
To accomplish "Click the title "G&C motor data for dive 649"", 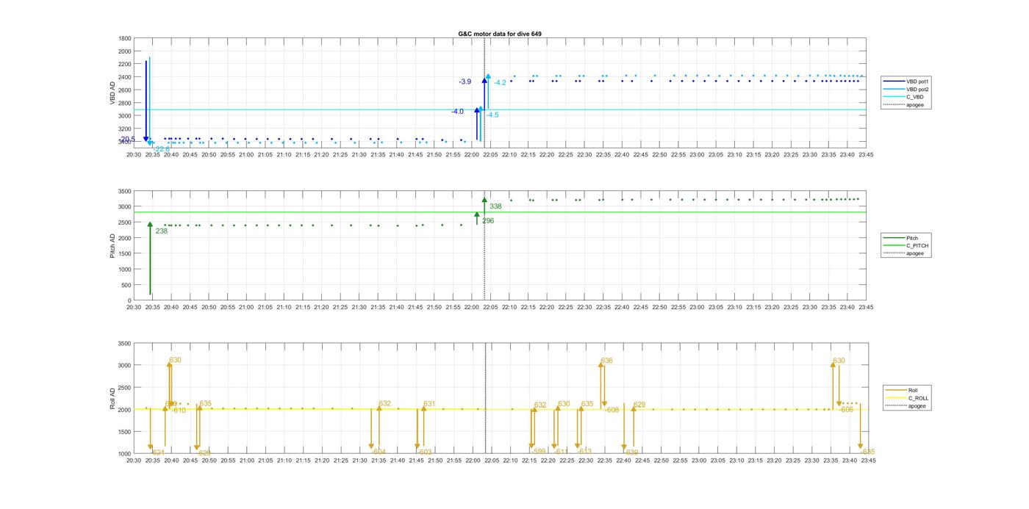I will [500, 34].
